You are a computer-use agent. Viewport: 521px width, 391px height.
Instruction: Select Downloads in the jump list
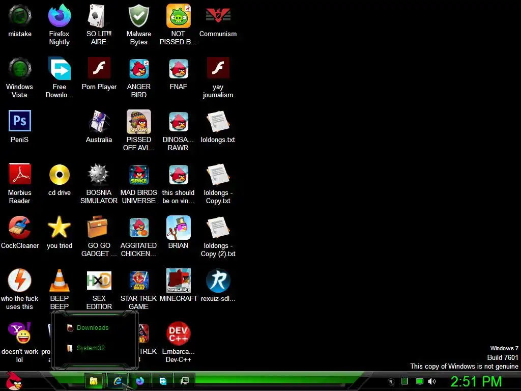(93, 328)
